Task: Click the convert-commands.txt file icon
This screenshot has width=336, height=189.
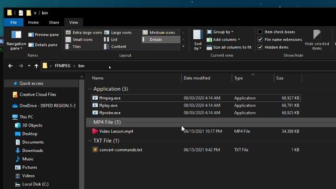Action: [x=95, y=150]
